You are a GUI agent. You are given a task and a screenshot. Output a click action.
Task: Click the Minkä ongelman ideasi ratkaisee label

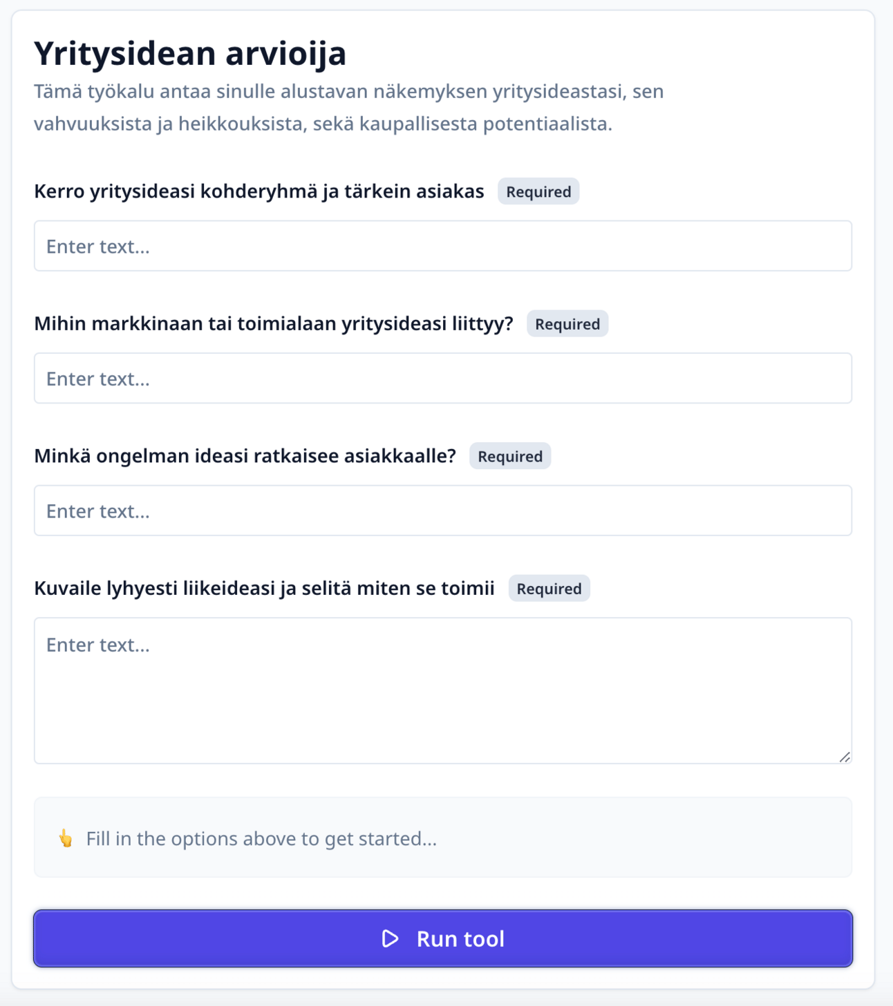point(245,456)
